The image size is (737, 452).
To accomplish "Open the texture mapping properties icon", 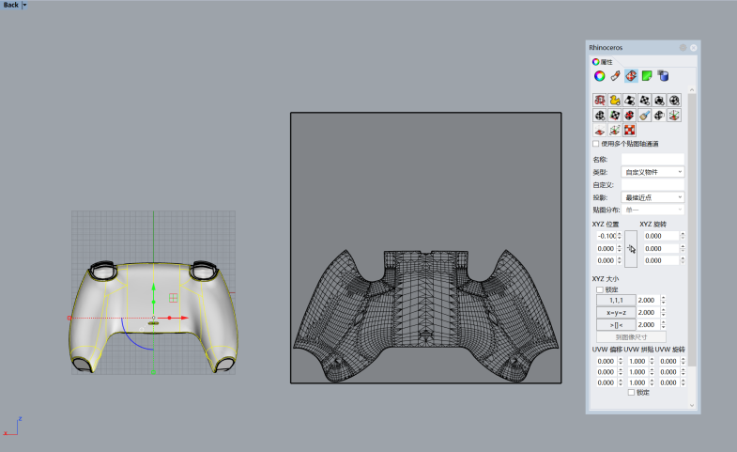I will 631,76.
